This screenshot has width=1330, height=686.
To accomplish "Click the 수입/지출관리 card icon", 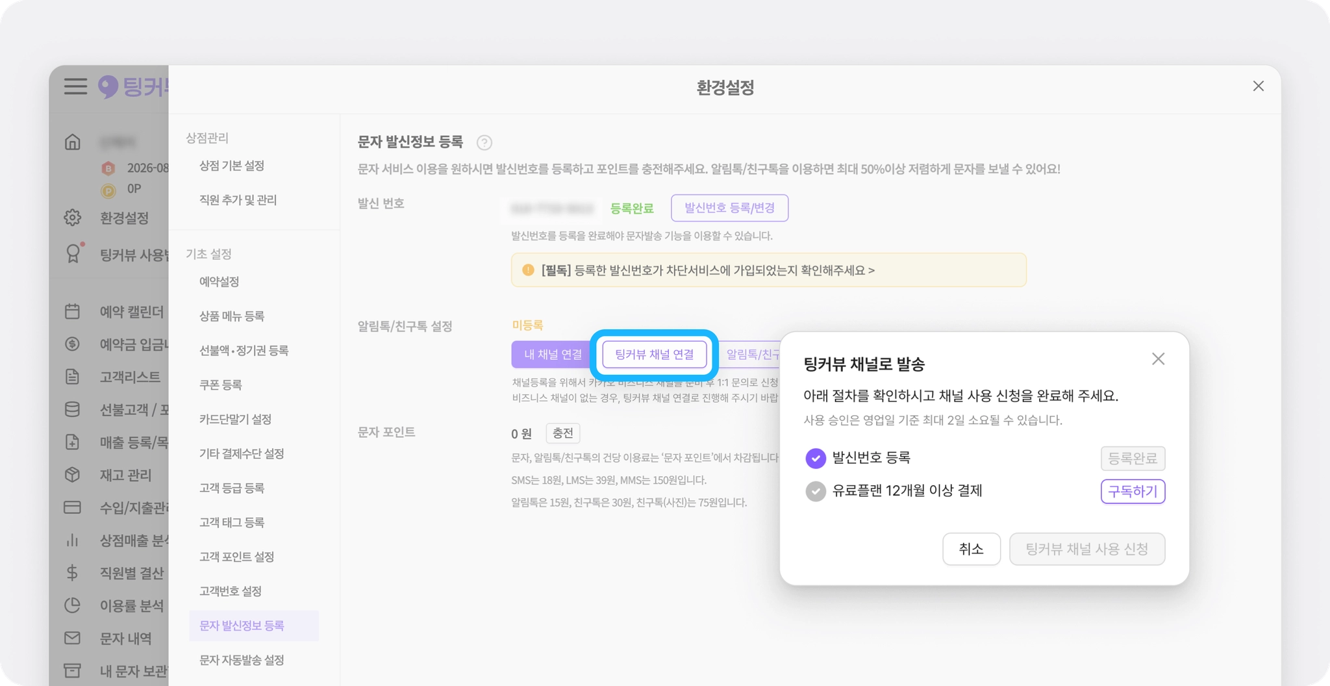I will click(x=73, y=507).
